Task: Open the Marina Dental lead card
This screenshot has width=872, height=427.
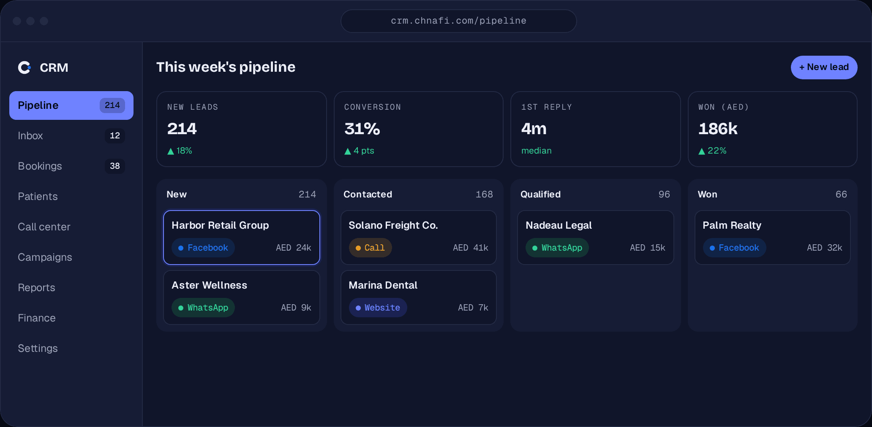Action: tap(419, 297)
